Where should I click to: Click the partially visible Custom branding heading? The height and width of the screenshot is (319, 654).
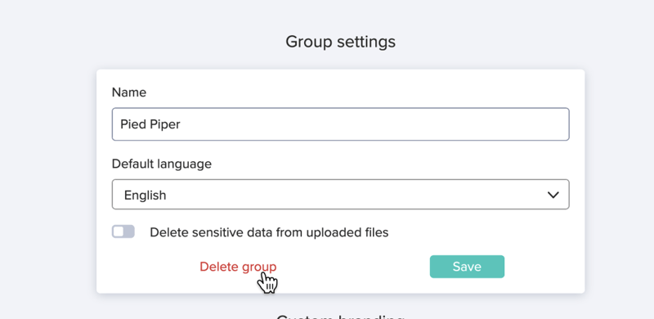[x=340, y=316]
